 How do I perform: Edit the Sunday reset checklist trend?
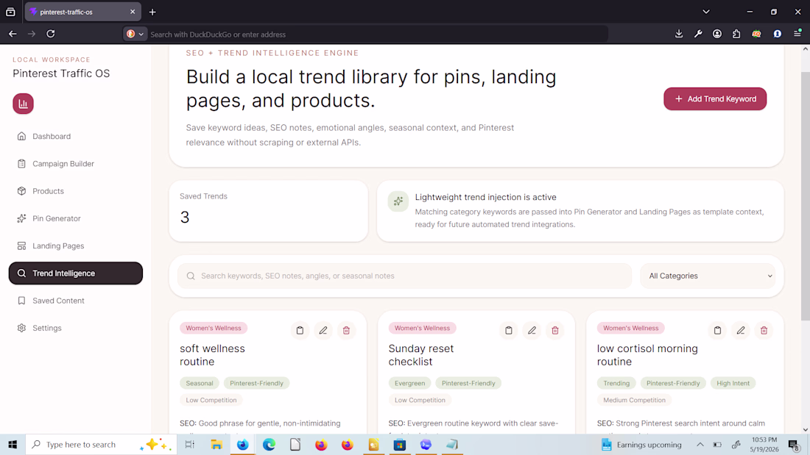[x=532, y=330]
